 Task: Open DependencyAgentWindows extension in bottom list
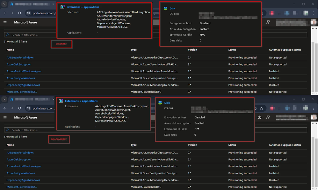point(23,180)
